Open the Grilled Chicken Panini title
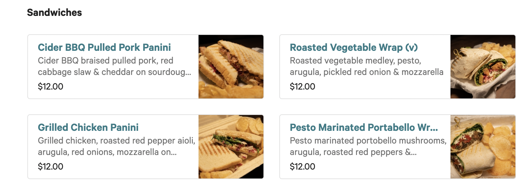The height and width of the screenshot is (188, 530). pos(88,127)
